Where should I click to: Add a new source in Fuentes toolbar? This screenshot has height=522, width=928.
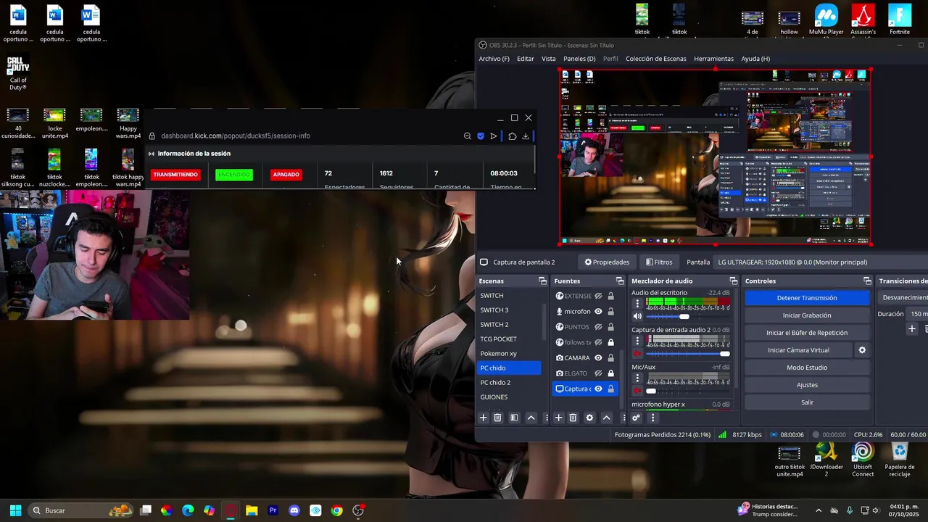(559, 418)
